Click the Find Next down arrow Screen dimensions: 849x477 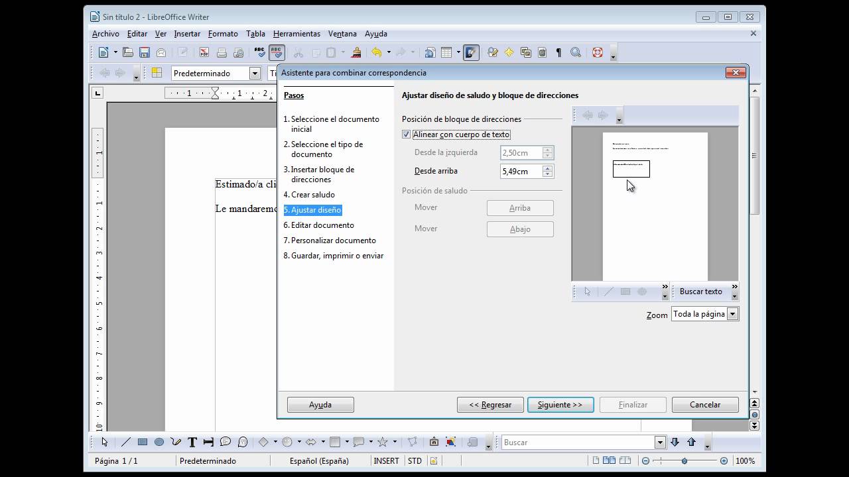(x=675, y=442)
